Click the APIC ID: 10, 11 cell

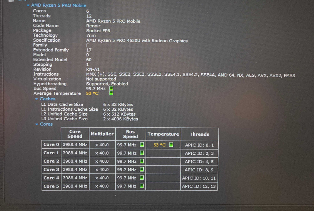click(199, 178)
